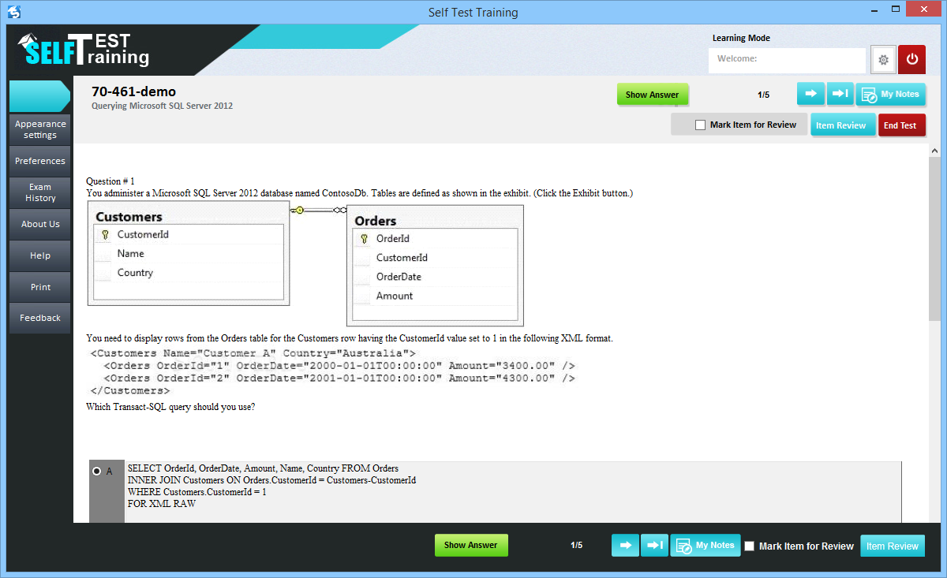Click the 70-461-demo exam title
Viewport: 947px width, 578px height.
coord(133,91)
